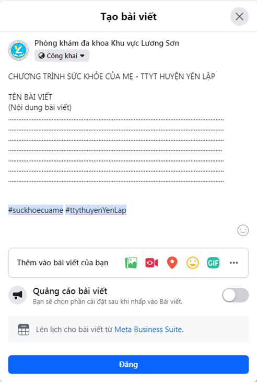Screen dimensions: 257x382
Task: Publish the post with the Đăng button
Action: pyautogui.click(x=128, y=364)
